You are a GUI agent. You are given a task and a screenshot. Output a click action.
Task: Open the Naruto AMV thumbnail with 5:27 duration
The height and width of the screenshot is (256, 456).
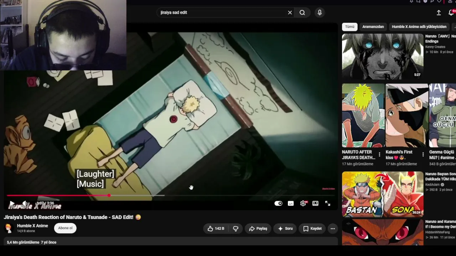383,57
